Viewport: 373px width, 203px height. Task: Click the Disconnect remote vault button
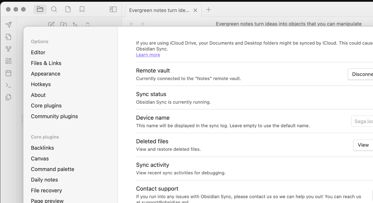pos(361,74)
